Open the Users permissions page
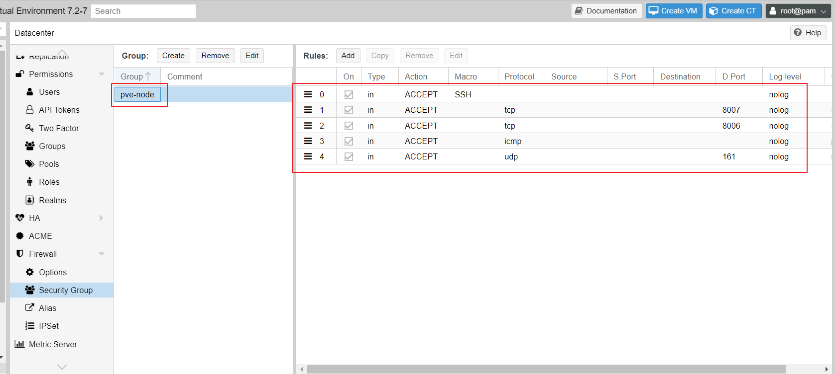 pyautogui.click(x=49, y=92)
